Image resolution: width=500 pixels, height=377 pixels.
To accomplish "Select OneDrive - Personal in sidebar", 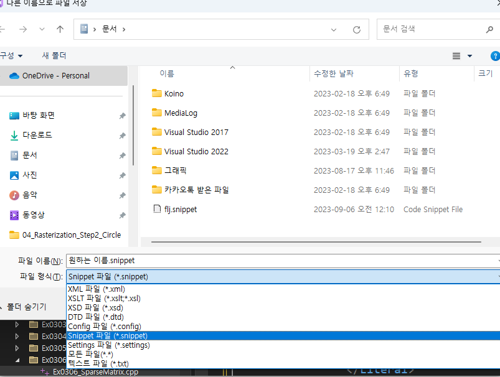I will tap(64, 76).
